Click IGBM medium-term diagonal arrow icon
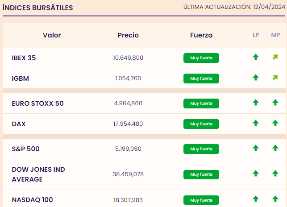This screenshot has width=287, height=207. (275, 78)
